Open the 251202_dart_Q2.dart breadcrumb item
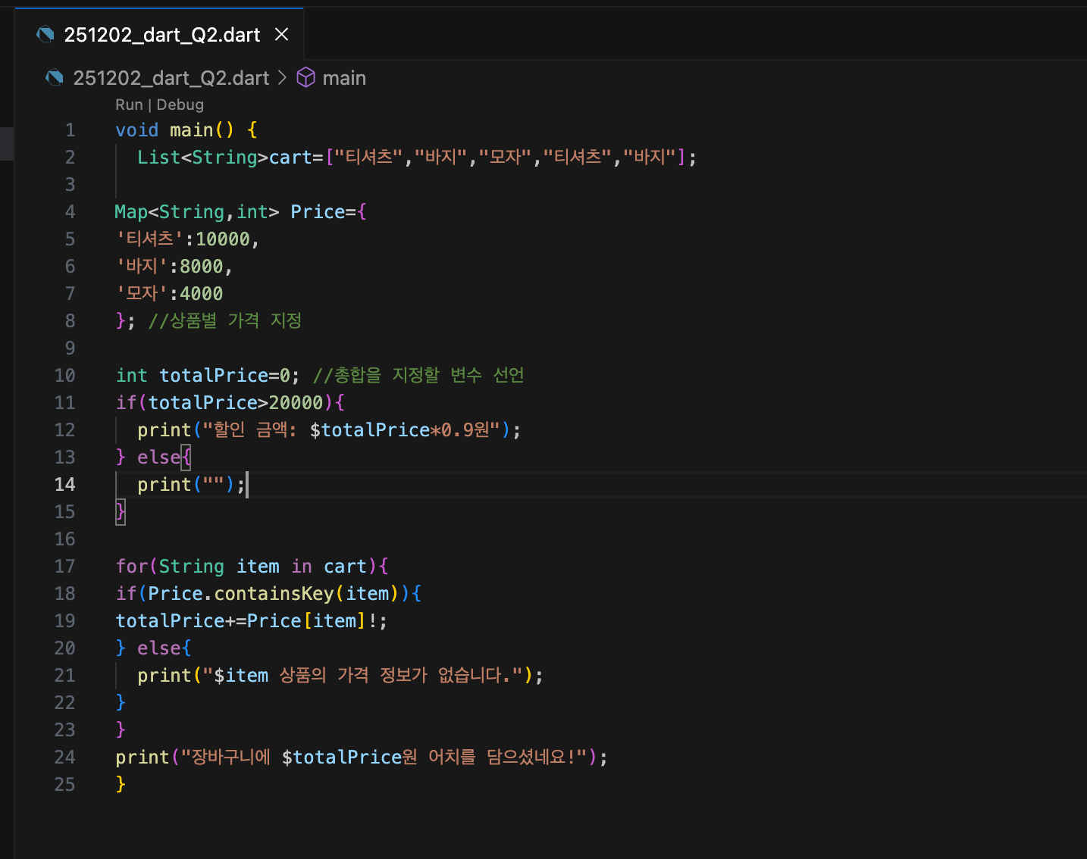Screen dimensions: 1087x859 pyautogui.click(x=171, y=78)
